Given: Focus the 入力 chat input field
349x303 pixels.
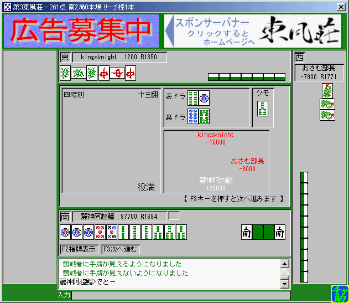Looking at the screenshot, I should tap(180, 295).
